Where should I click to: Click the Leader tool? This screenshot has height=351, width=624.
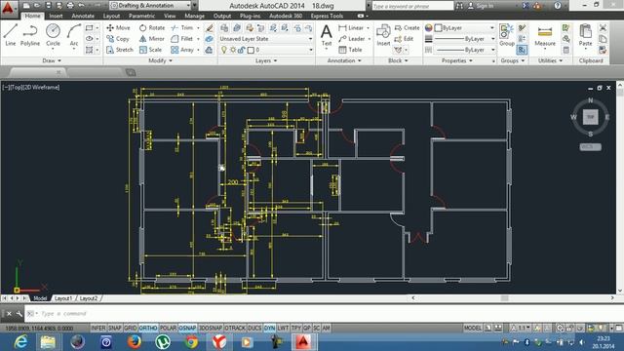click(x=352, y=39)
